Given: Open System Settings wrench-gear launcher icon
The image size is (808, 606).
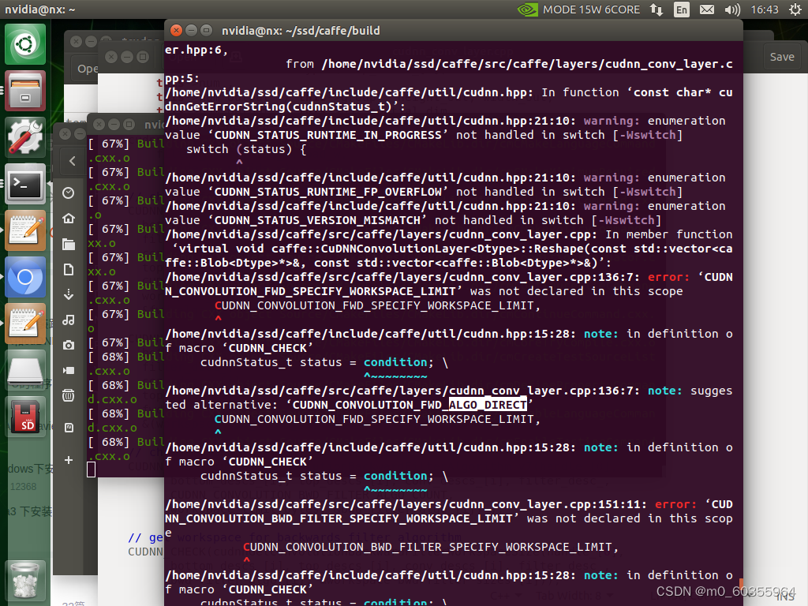Looking at the screenshot, I should pos(25,137).
